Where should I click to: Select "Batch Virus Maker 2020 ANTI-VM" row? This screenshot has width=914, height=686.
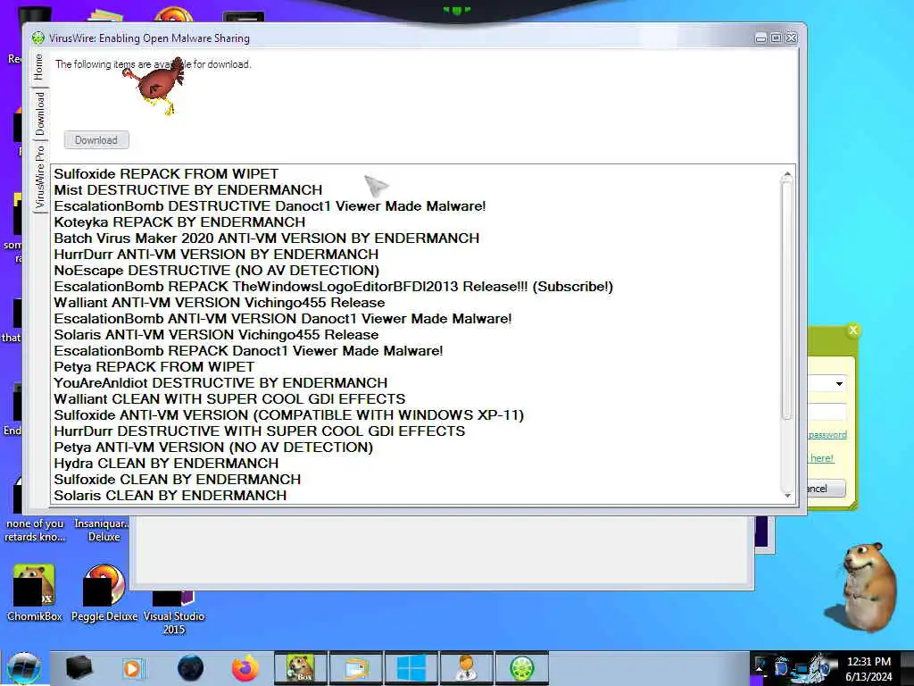click(416, 238)
